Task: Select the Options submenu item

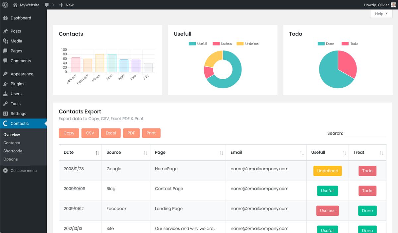Action: (x=11, y=159)
